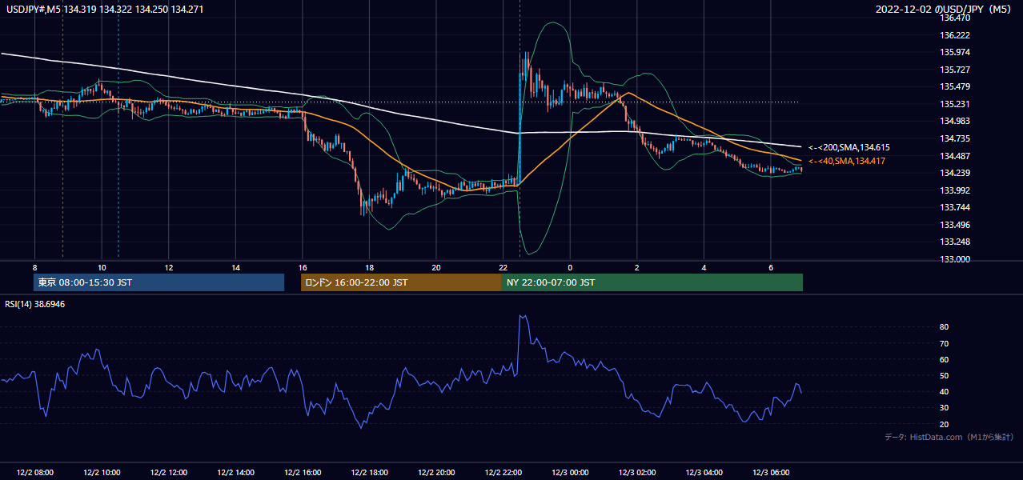1023x480 pixels.
Task: Click price axis value 133.000
Action: pyautogui.click(x=954, y=259)
